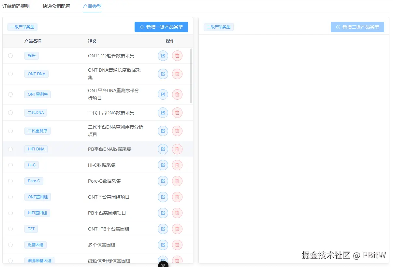The width and height of the screenshot is (393, 267).
Task: Delete the 二代DNA row
Action: tap(177, 113)
